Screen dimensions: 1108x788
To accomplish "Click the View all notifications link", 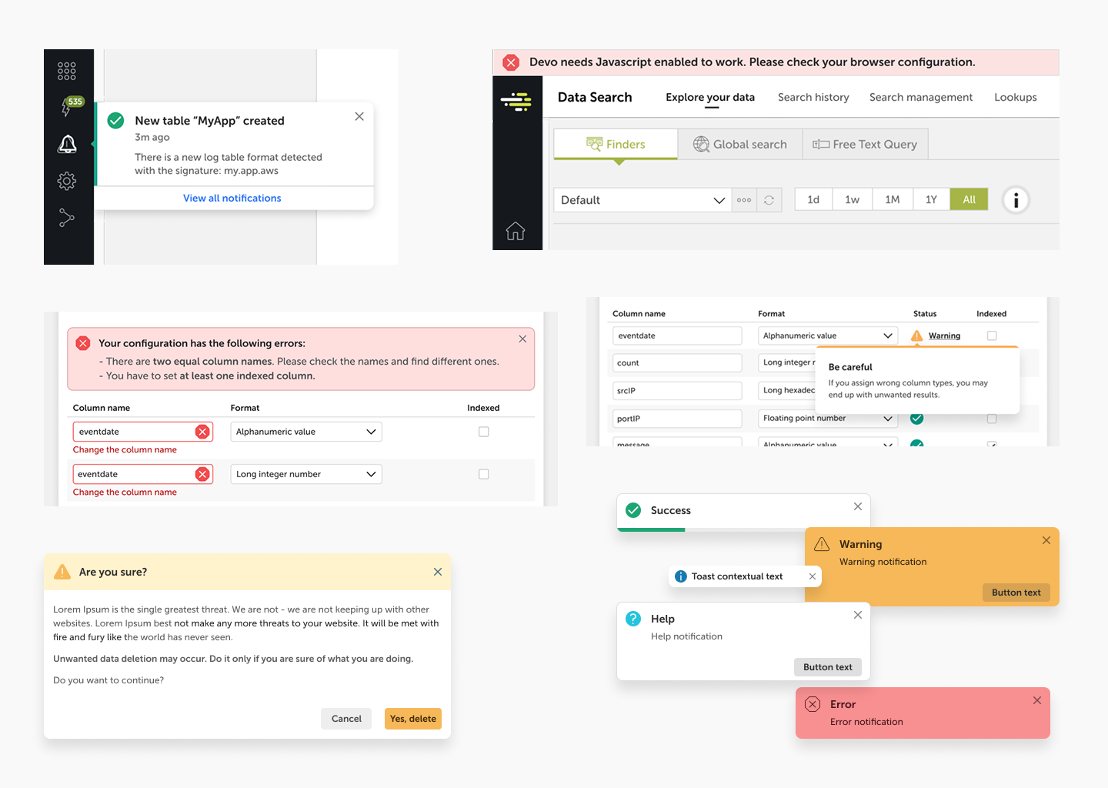I will coord(232,198).
